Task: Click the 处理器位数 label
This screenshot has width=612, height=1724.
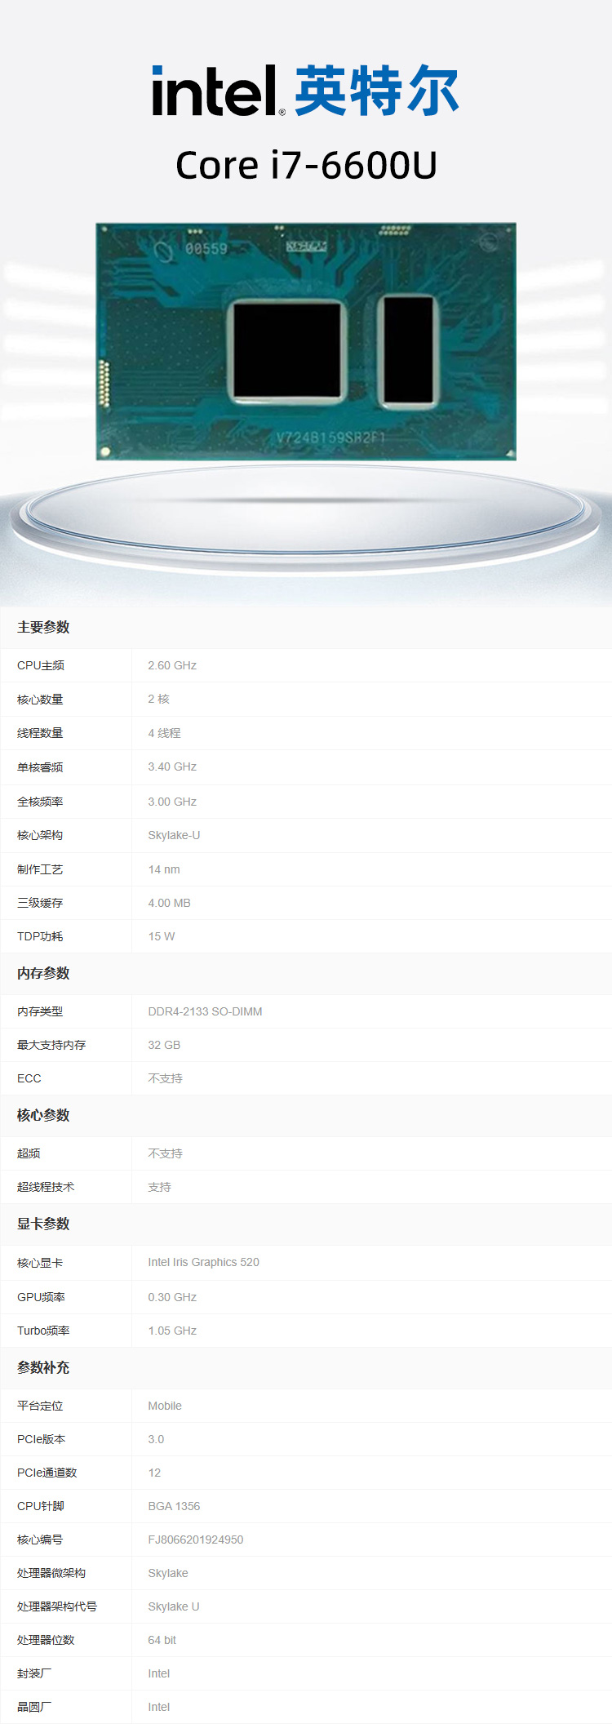Action: pos(46,1640)
